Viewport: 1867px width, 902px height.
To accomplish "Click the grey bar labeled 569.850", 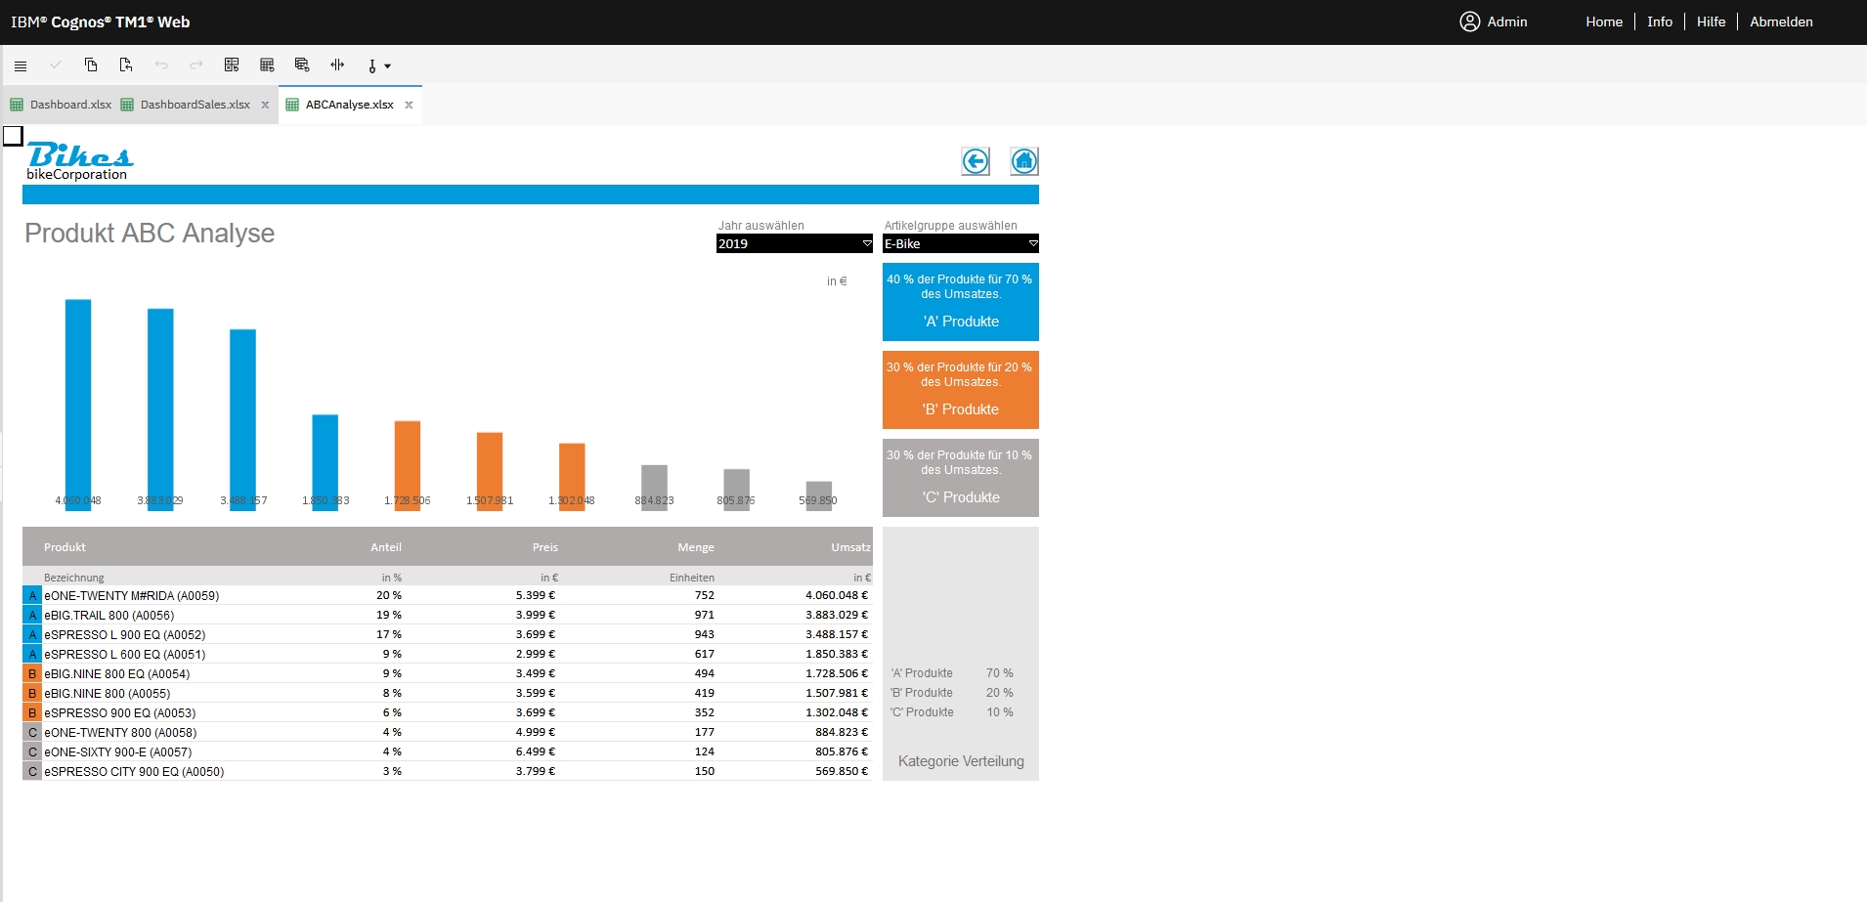I will (819, 495).
